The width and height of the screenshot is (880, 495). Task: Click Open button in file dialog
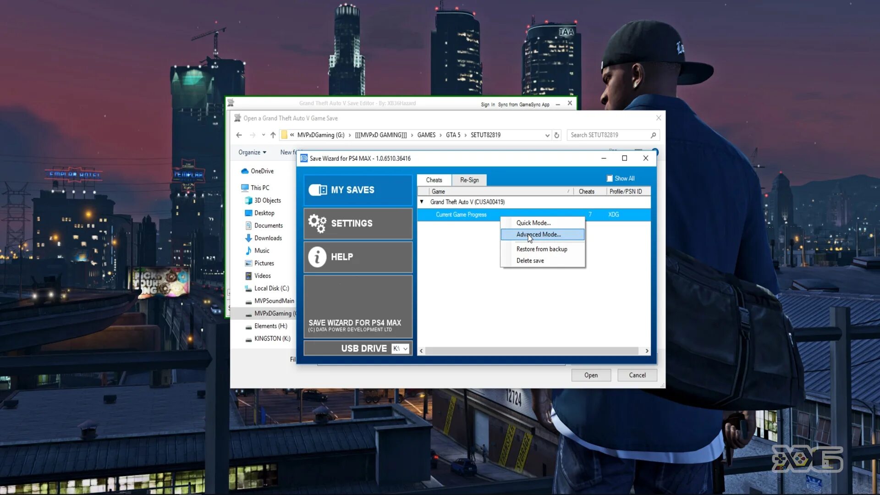591,375
